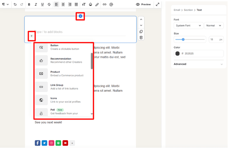Screen dimensions: 228x148
Task: Click the block menu scrollbar thumb
Action: click(92, 61)
